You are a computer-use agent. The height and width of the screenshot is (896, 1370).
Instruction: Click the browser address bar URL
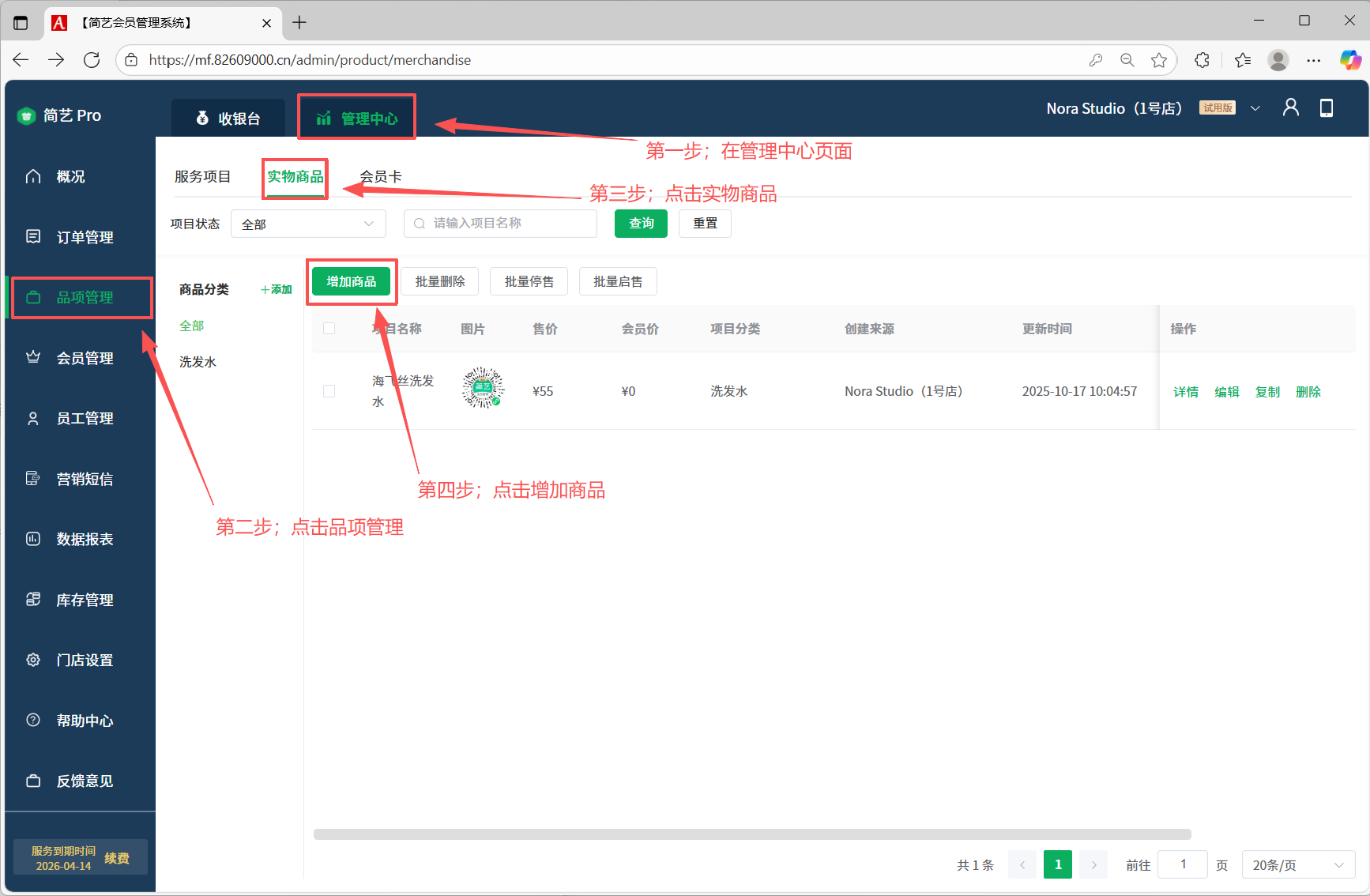310,60
